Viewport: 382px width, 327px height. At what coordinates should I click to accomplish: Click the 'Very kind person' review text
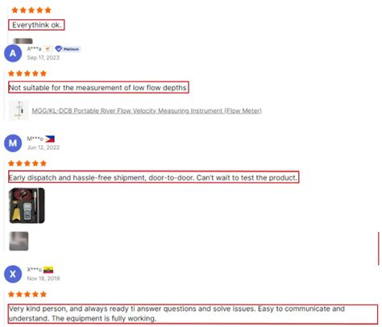(x=176, y=313)
